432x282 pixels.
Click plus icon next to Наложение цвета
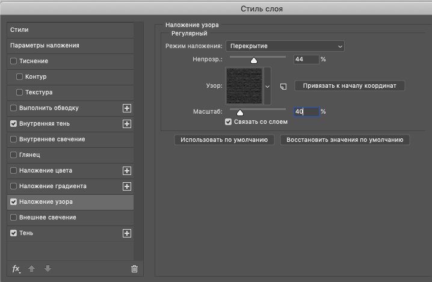point(127,171)
